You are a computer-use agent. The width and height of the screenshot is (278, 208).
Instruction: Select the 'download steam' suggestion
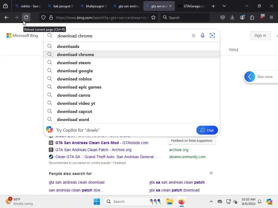click(132, 63)
